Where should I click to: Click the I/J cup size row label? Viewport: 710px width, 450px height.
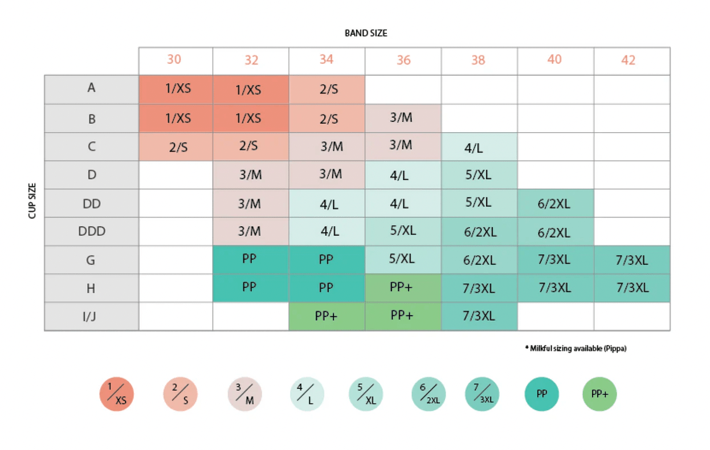pyautogui.click(x=91, y=316)
